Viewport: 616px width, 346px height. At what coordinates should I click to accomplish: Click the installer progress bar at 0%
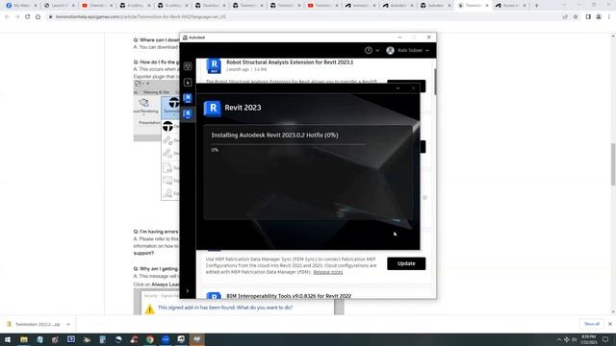coord(289,144)
